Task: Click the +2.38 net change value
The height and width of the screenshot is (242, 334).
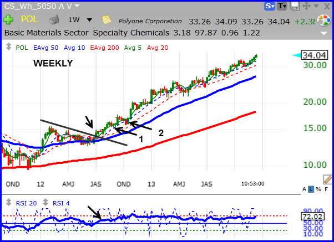Action: pyautogui.click(x=305, y=22)
